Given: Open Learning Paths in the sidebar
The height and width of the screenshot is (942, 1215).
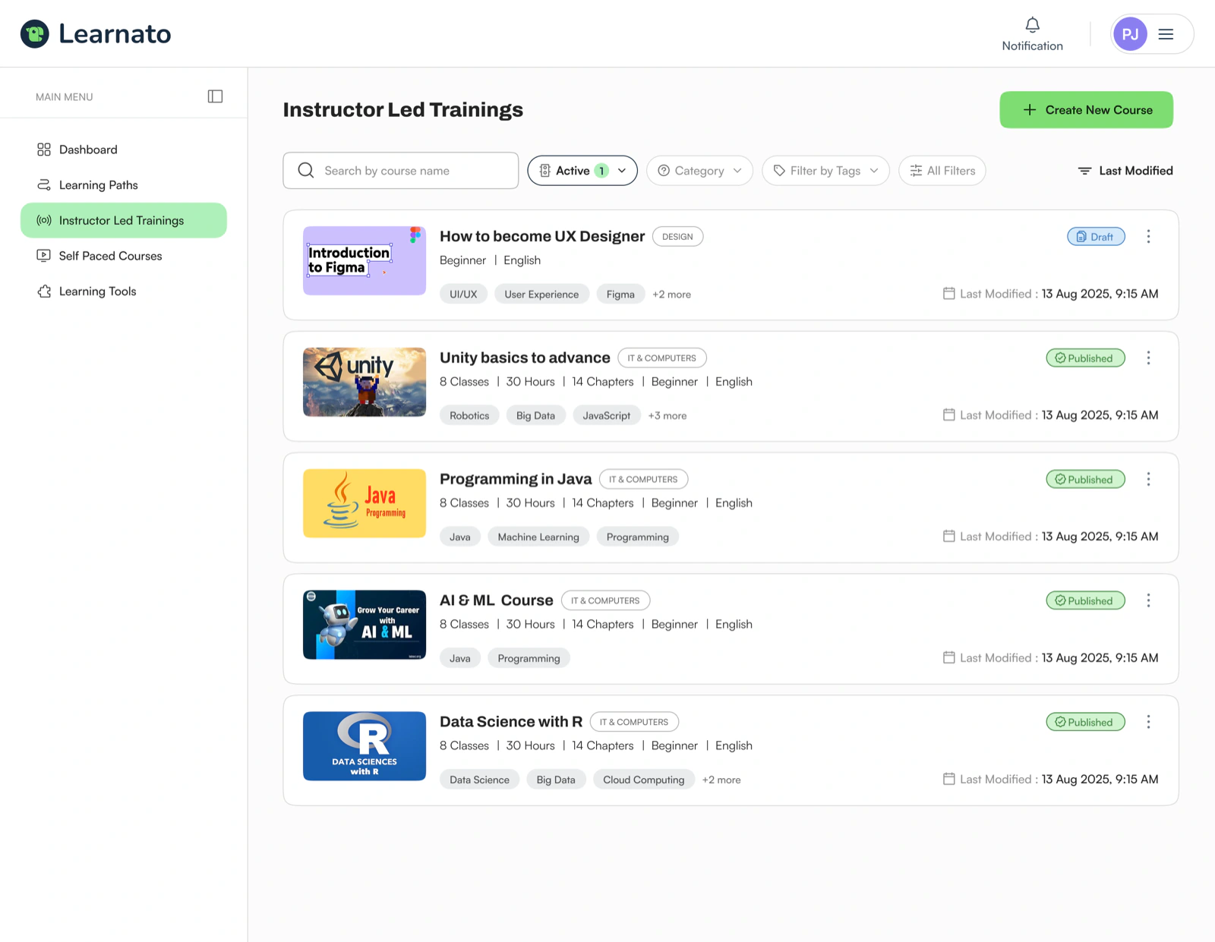Looking at the screenshot, I should tap(124, 185).
